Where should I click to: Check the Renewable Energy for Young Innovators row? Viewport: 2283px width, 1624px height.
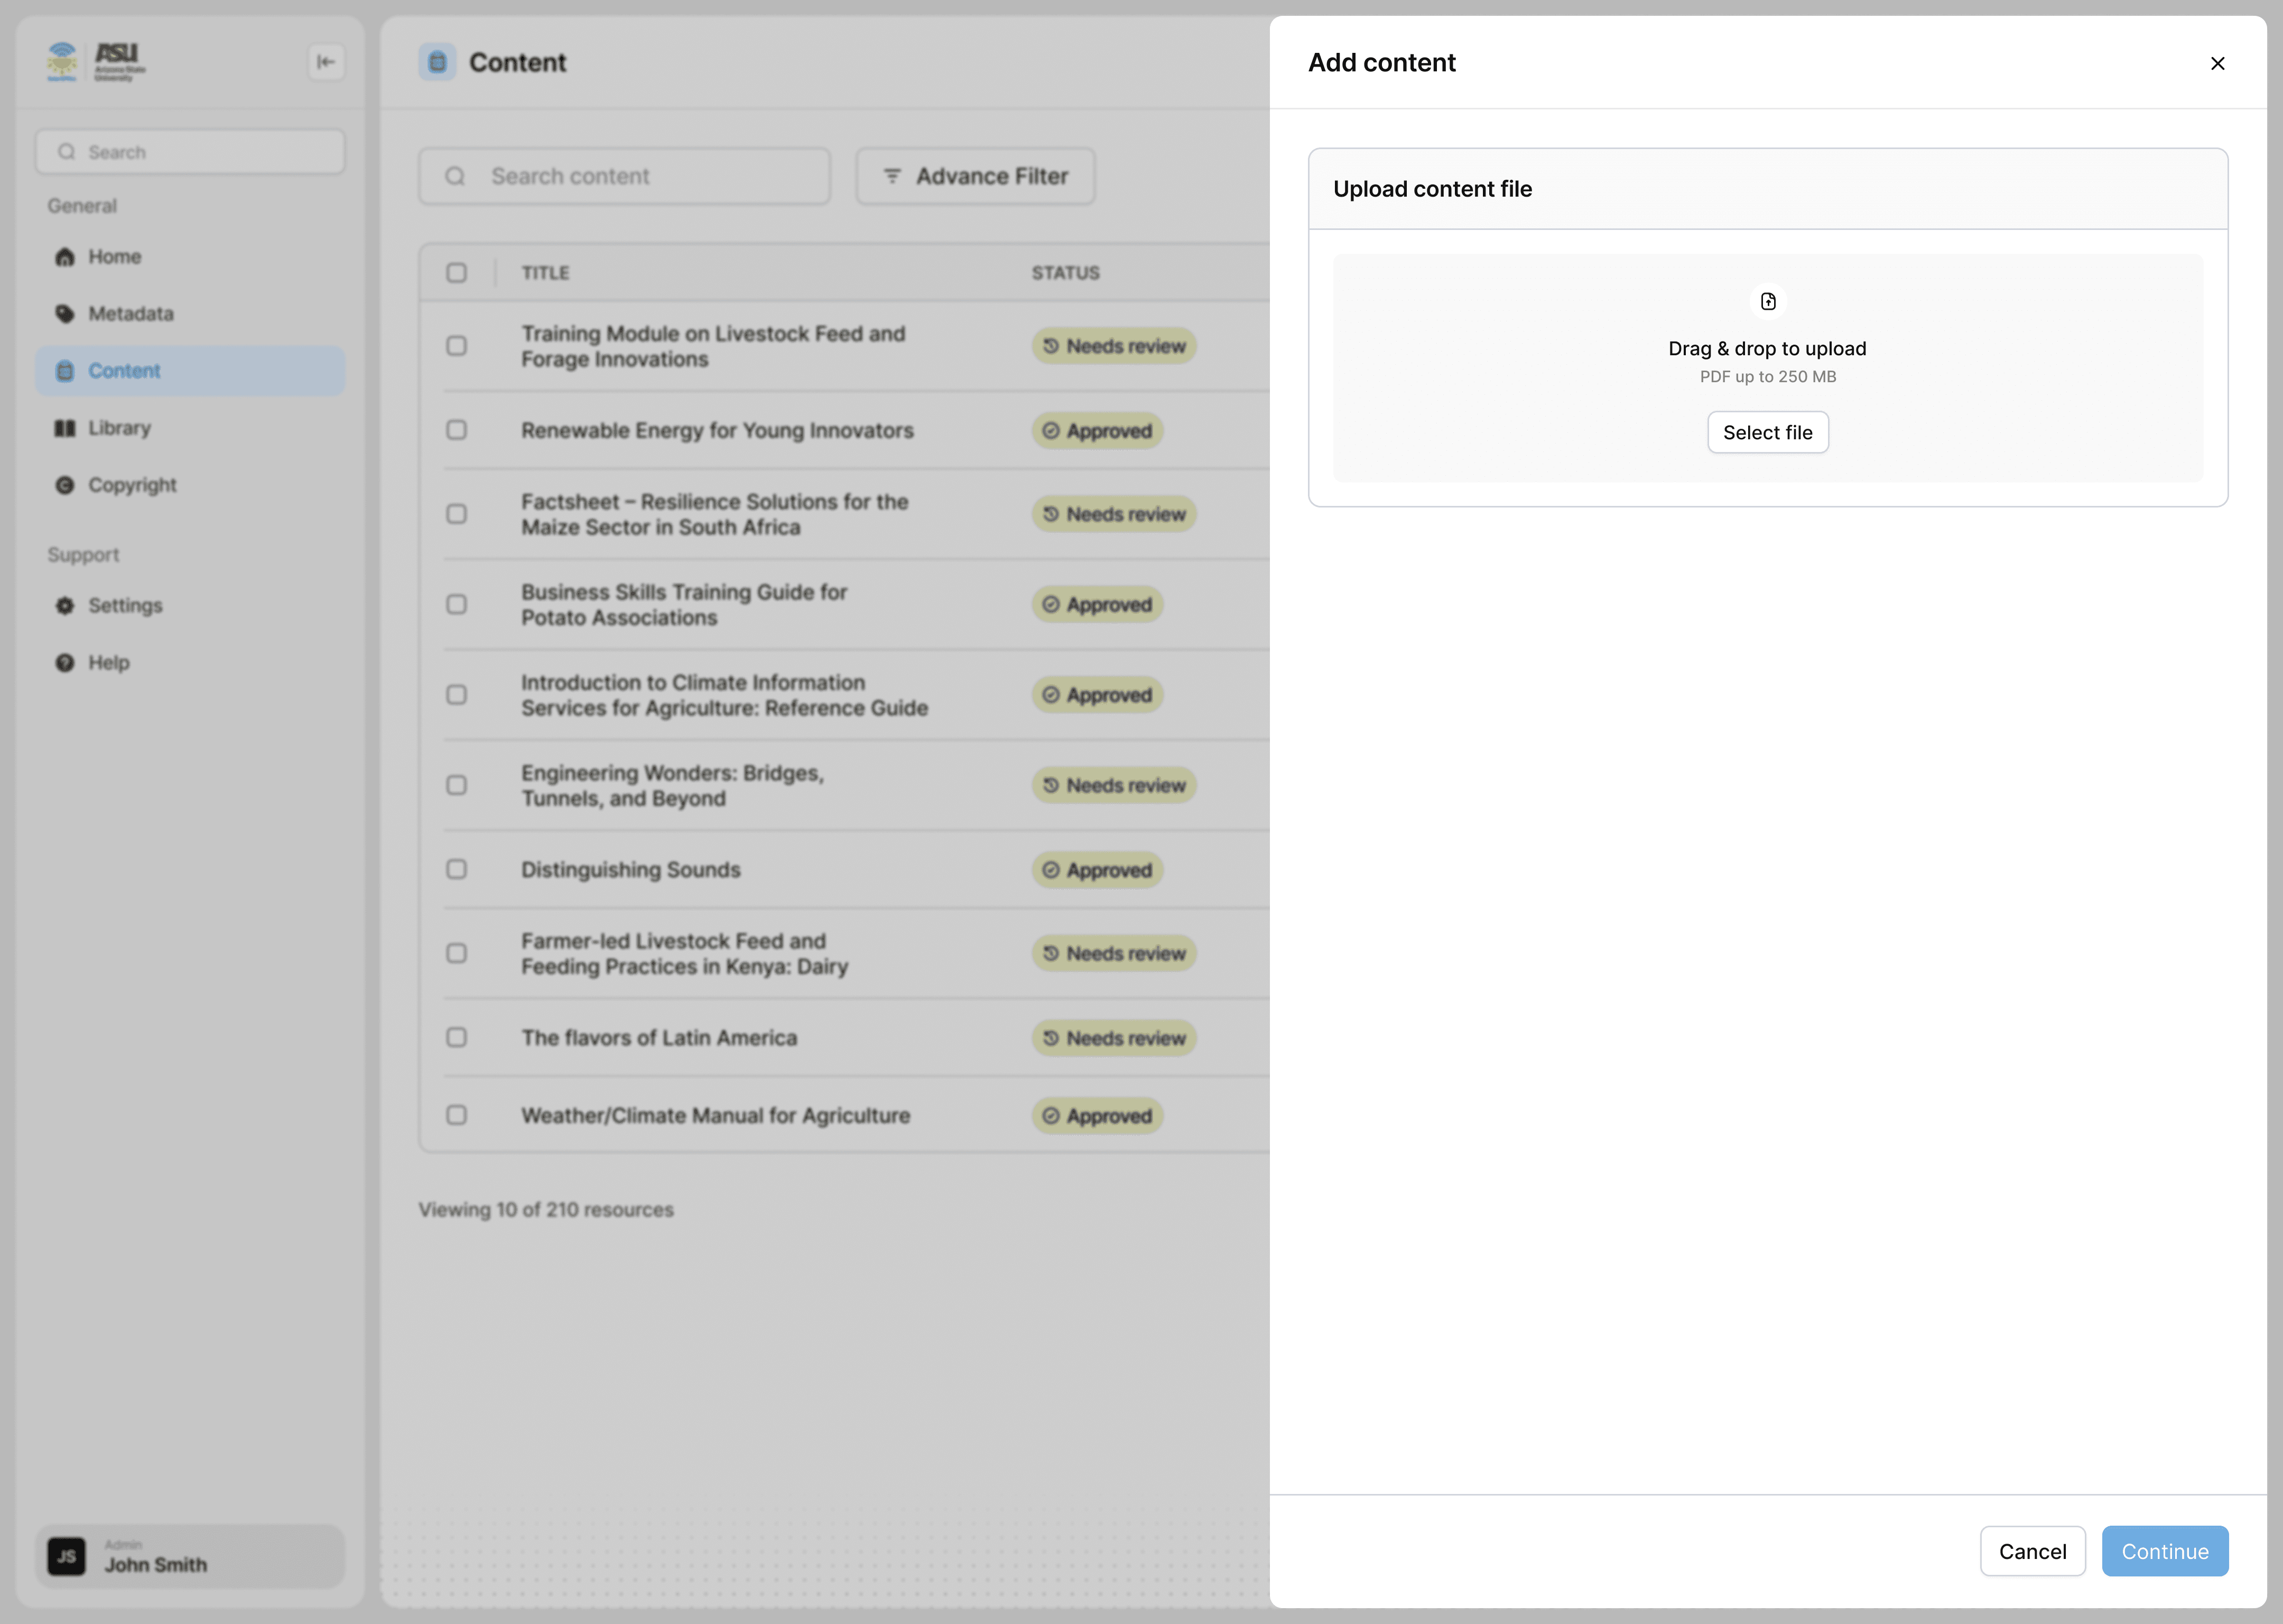[456, 430]
